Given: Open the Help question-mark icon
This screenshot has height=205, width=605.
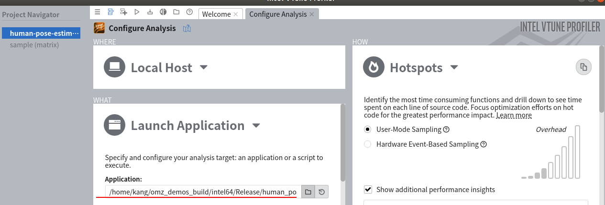Looking at the screenshot, I should click(189, 12).
